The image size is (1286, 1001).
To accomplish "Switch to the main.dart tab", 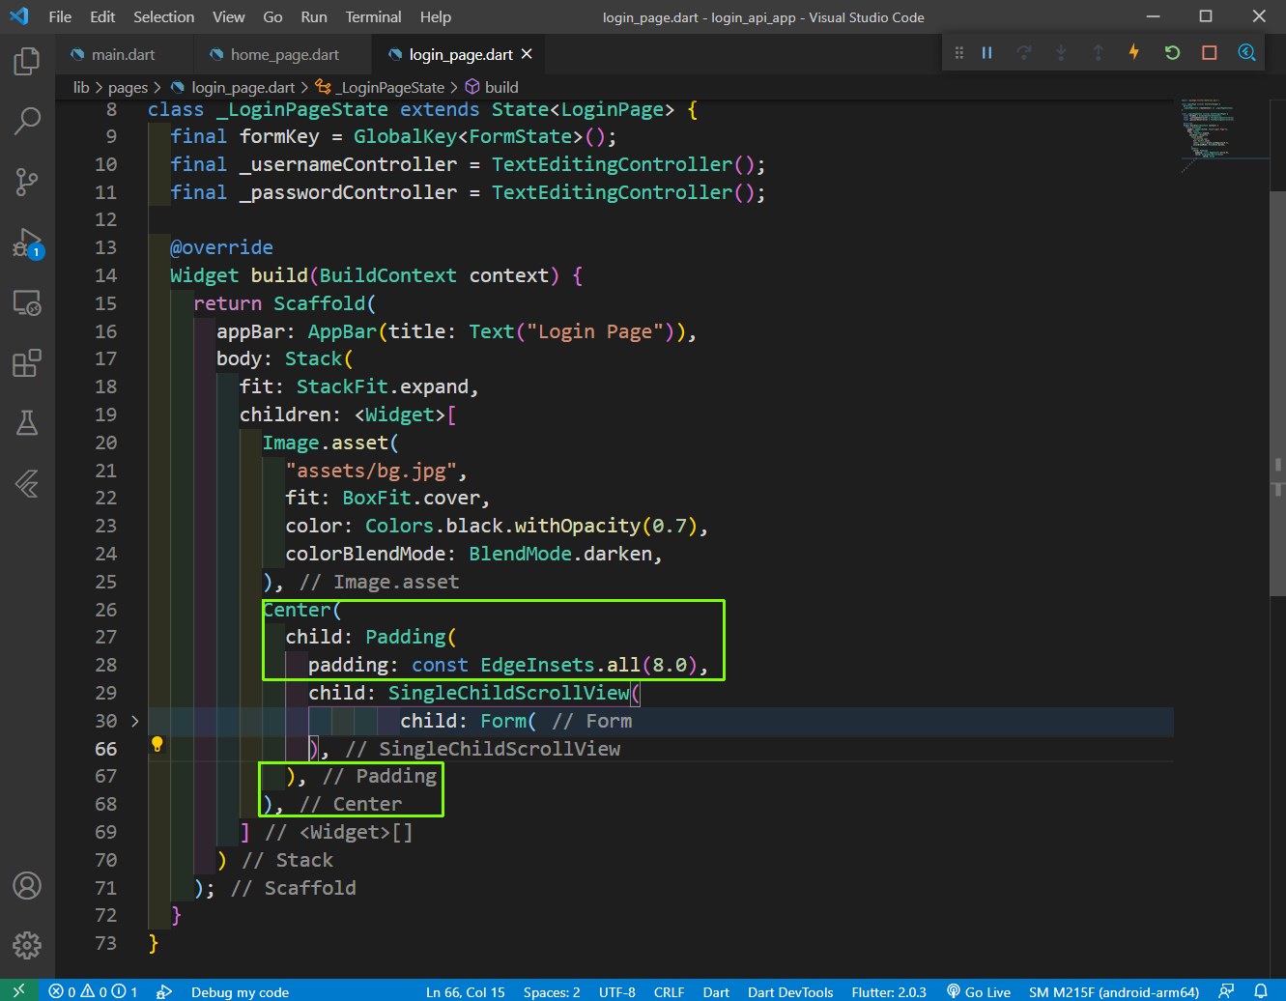I will coord(124,54).
